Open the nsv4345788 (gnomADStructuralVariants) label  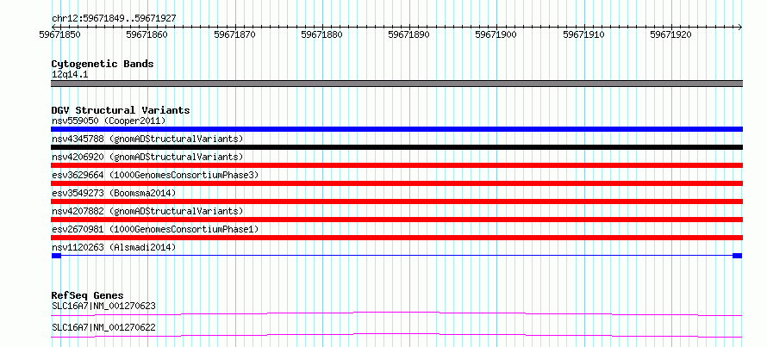coord(147,139)
